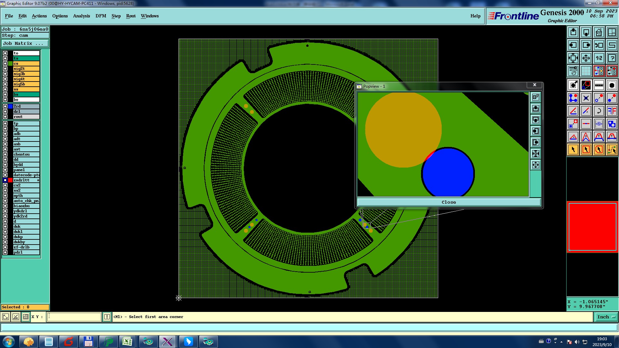This screenshot has width=619, height=348.
Task: Click the Home view icon
Action: 599,32
